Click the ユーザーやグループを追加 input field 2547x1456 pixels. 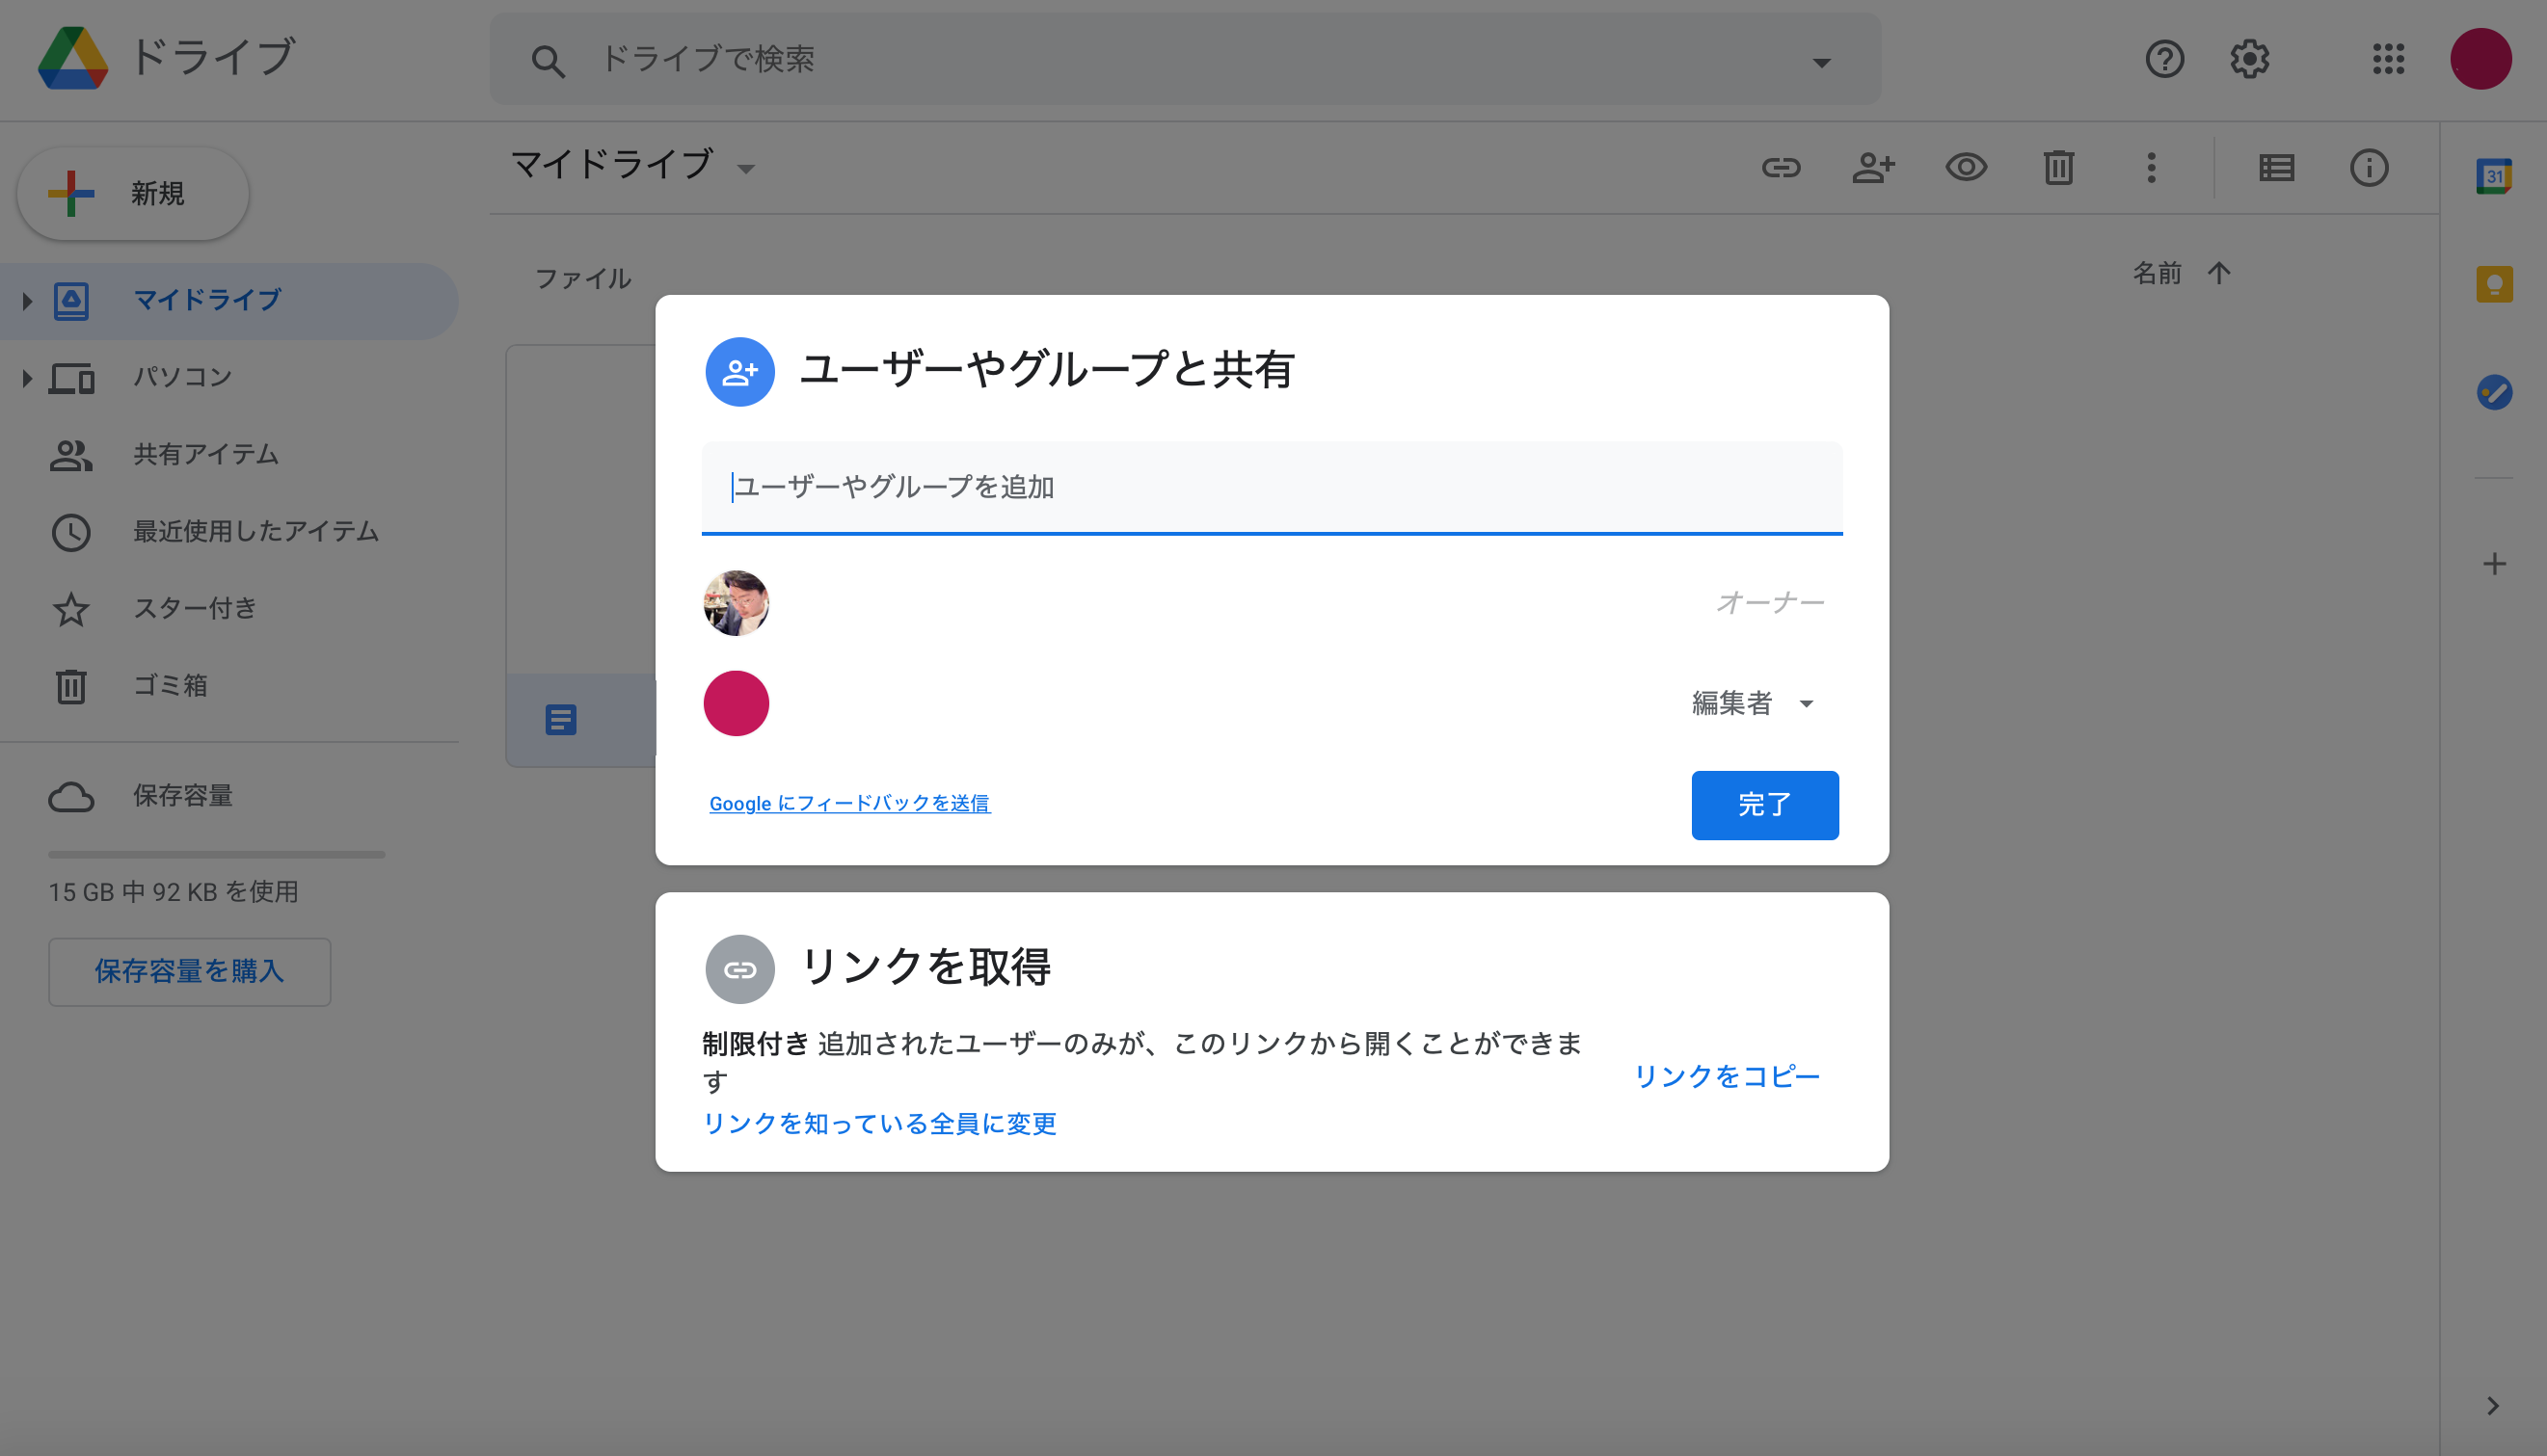tap(1272, 488)
